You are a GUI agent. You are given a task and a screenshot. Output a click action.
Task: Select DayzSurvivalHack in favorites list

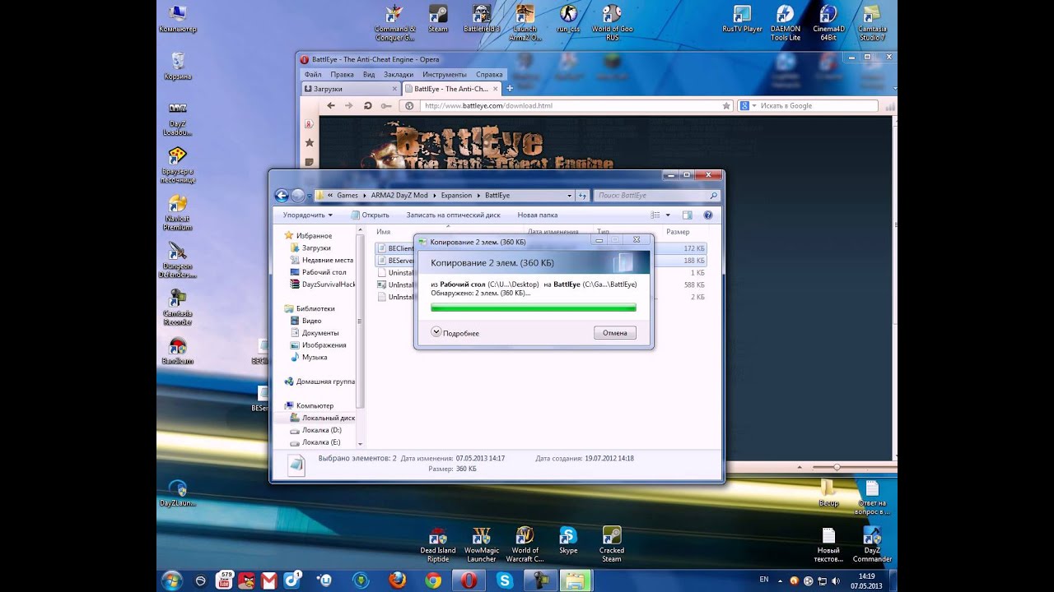[x=321, y=284]
